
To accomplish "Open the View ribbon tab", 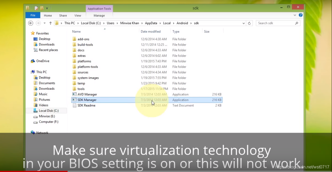I will pos(78,16).
